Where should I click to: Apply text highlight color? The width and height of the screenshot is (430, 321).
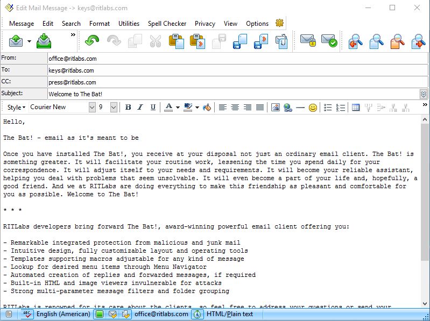(x=188, y=107)
